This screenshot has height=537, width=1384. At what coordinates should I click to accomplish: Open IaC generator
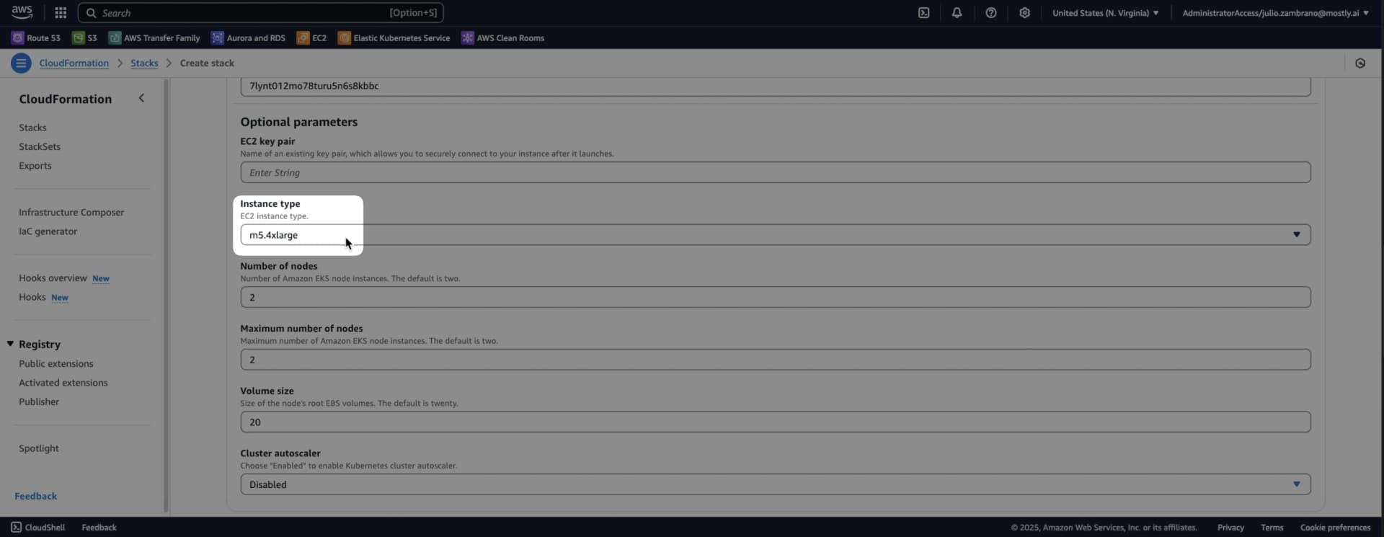(x=48, y=231)
